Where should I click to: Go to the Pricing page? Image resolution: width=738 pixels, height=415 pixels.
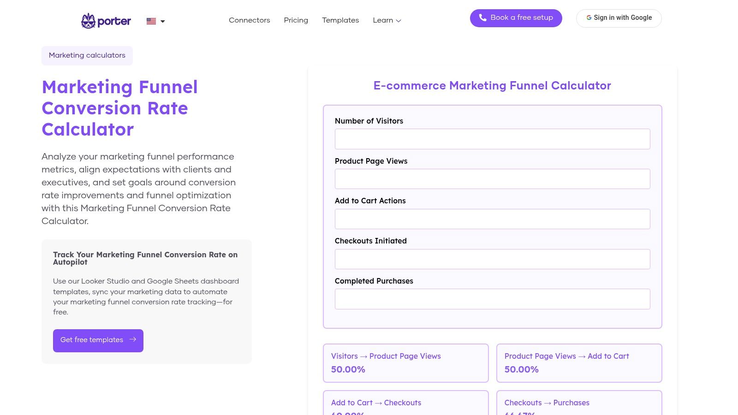point(296,20)
